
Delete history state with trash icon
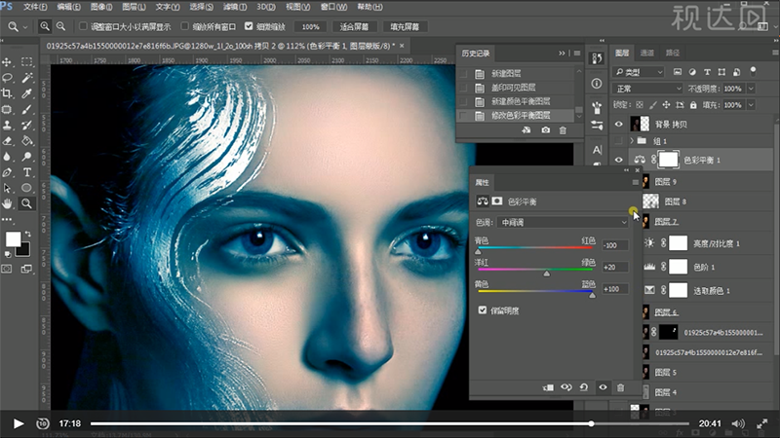563,130
